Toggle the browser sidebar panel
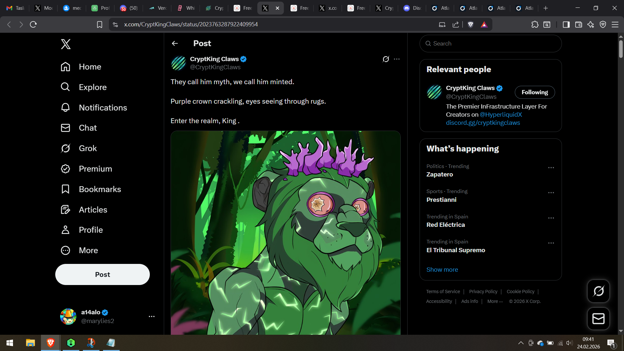This screenshot has width=624, height=351. [x=566, y=24]
